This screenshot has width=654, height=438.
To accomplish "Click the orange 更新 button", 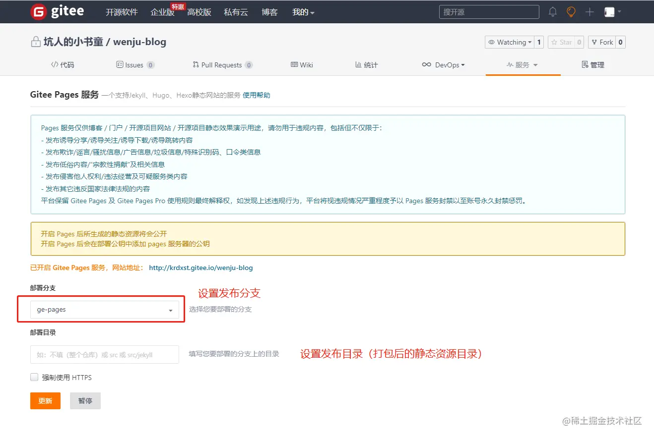I will coord(45,401).
